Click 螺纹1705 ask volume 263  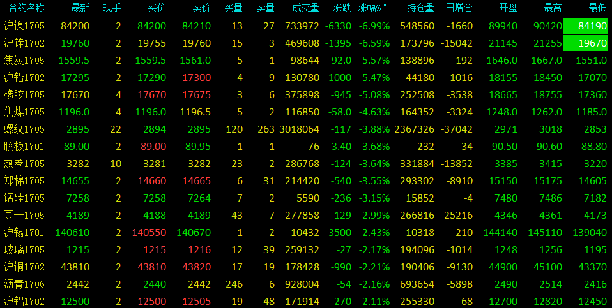[x=266, y=129]
